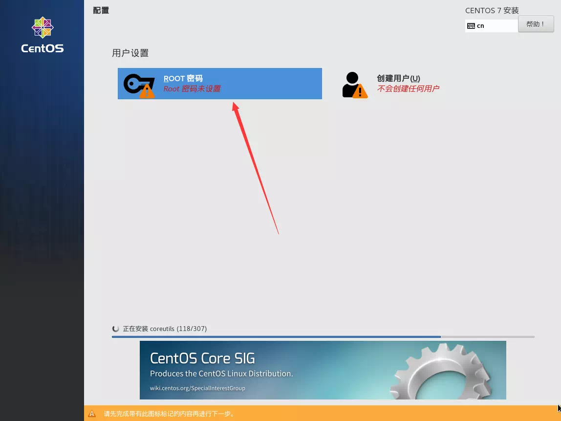
Task: Click Produces the CentOS Linux Distribution text
Action: tap(221, 374)
